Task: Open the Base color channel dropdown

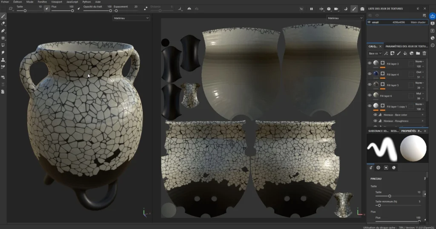Action: (375, 54)
